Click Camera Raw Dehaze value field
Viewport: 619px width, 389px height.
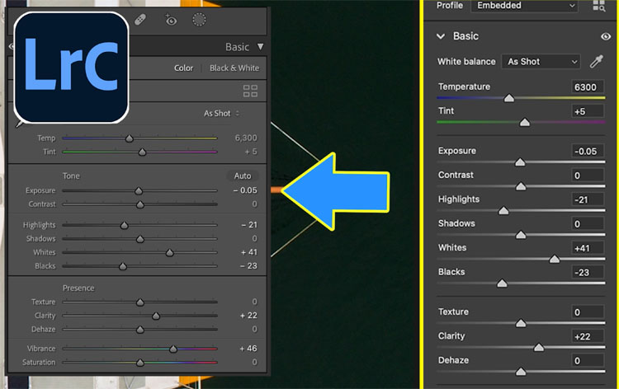pyautogui.click(x=588, y=361)
